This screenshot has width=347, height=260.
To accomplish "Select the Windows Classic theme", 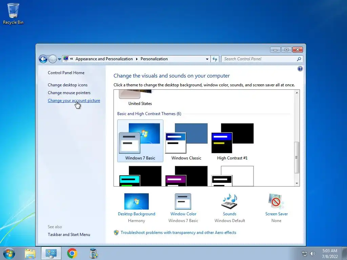I will point(186,141).
